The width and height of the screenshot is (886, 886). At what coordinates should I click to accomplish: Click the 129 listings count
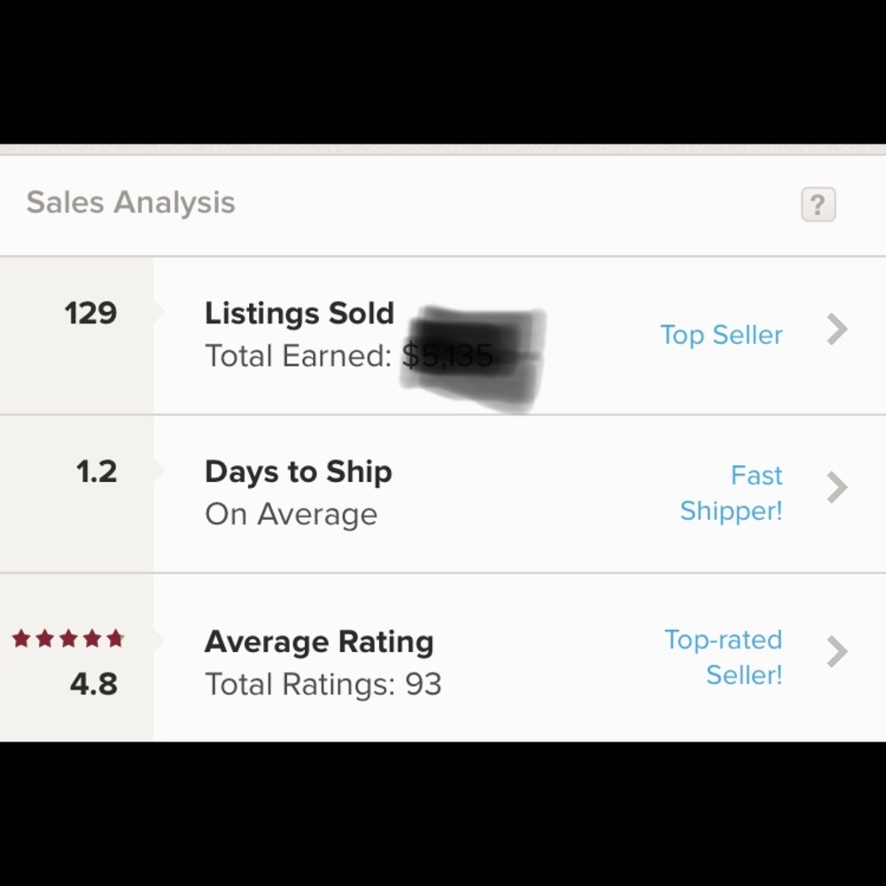tap(90, 313)
